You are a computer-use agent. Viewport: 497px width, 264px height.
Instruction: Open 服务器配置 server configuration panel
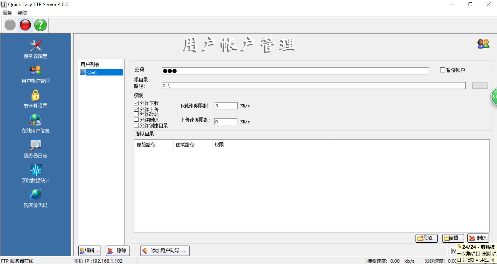point(36,49)
